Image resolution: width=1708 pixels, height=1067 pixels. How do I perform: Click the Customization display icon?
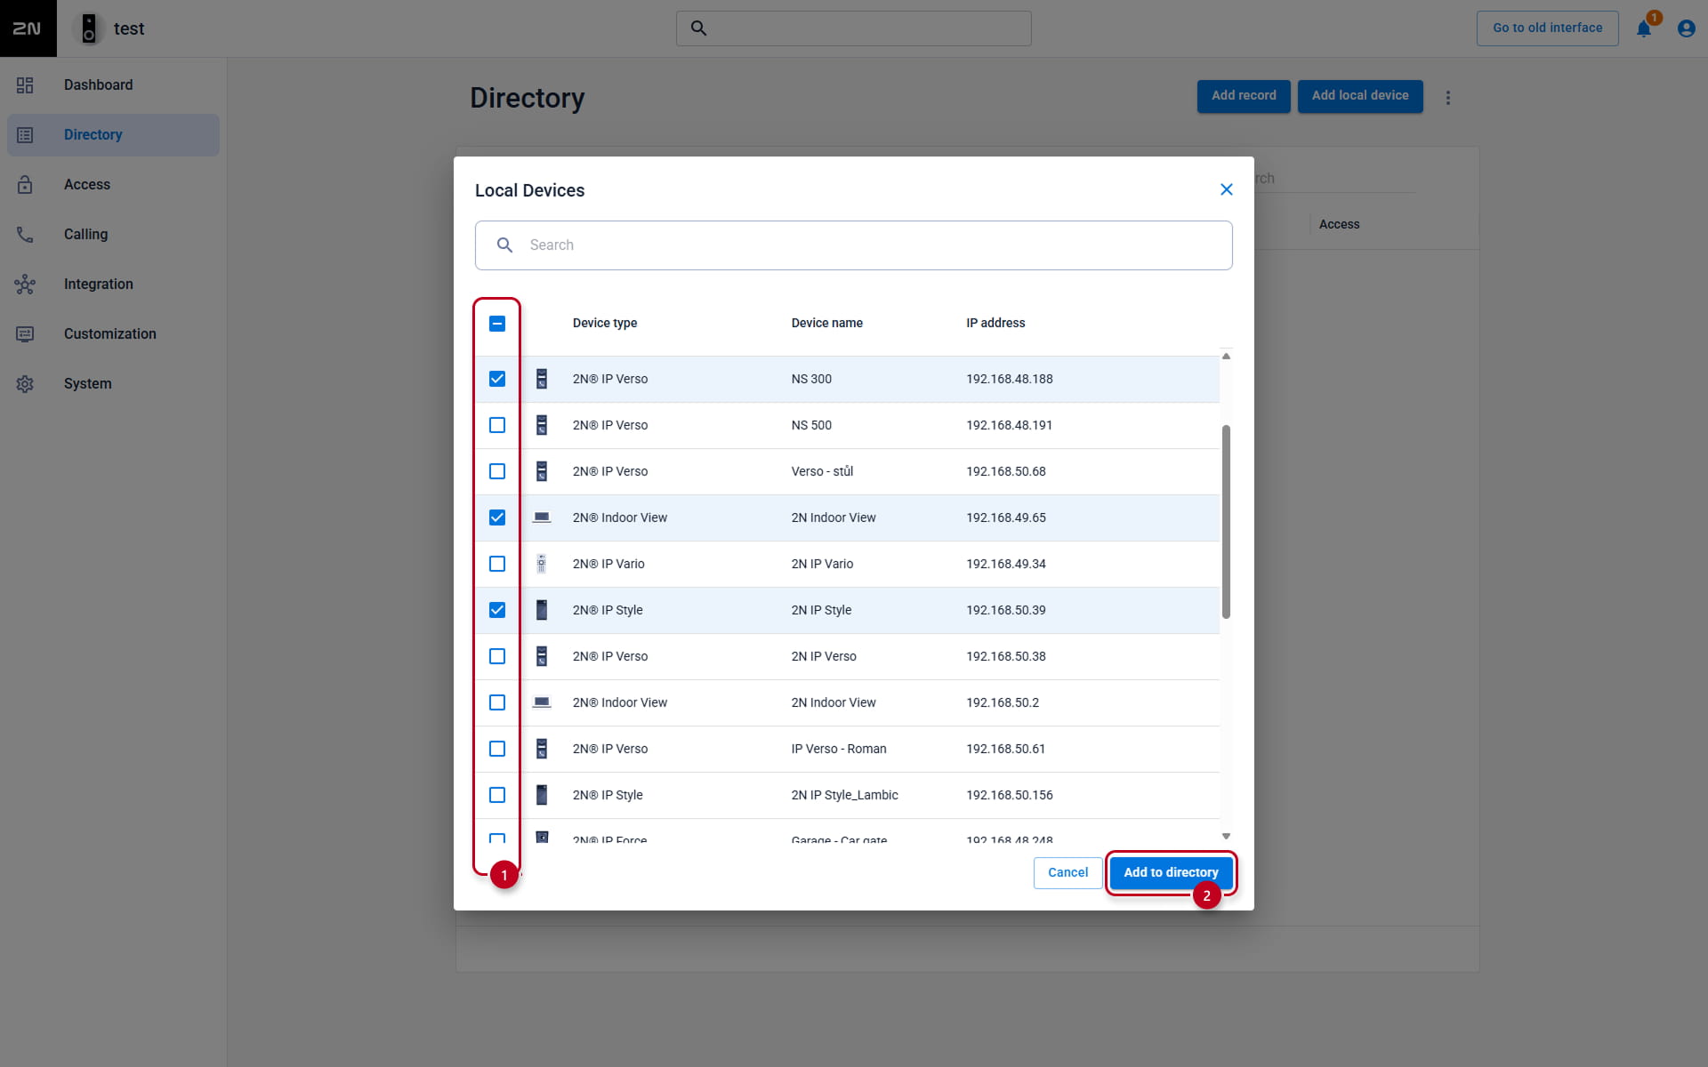click(25, 334)
